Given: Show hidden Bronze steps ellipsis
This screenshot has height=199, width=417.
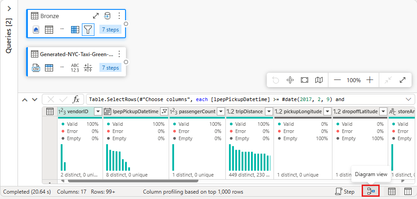Looking at the screenshot, I should 62,29.
